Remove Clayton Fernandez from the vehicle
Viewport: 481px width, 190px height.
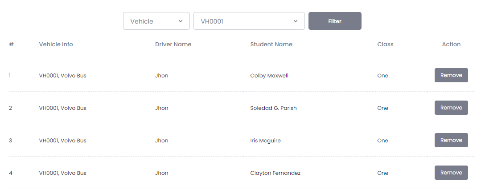[451, 173]
